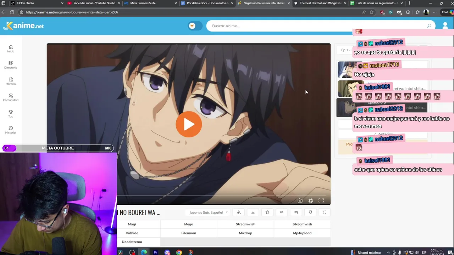Image resolution: width=454 pixels, height=255 pixels.
Task: Select the Mp4upload server
Action: [x=302, y=233]
